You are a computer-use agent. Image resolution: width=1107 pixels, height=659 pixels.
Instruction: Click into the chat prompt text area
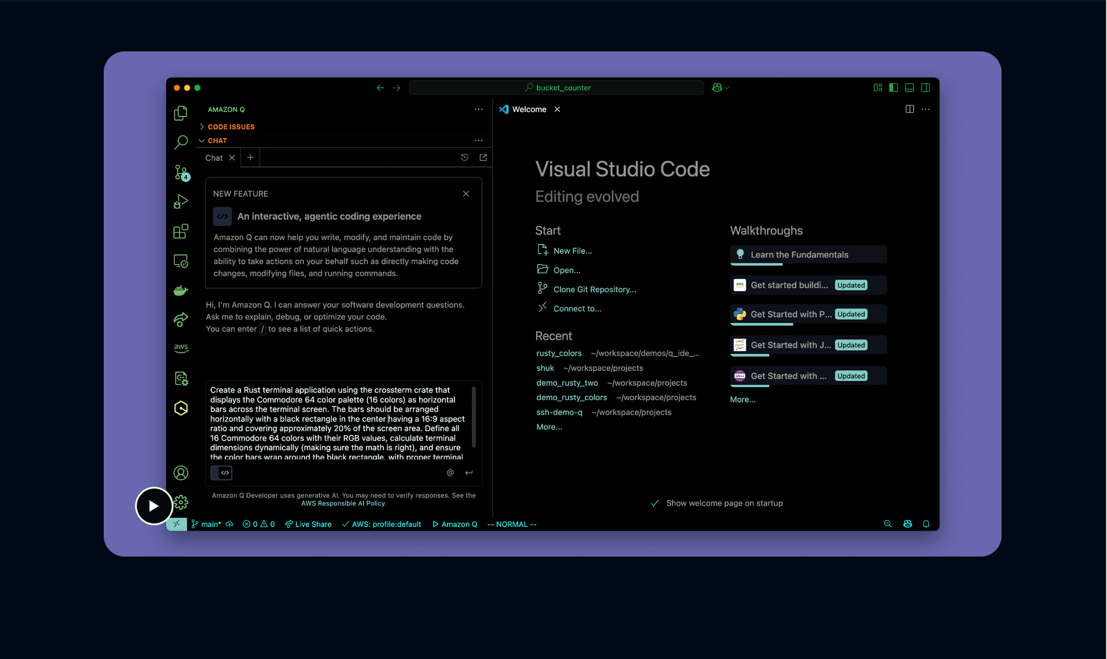pyautogui.click(x=339, y=423)
